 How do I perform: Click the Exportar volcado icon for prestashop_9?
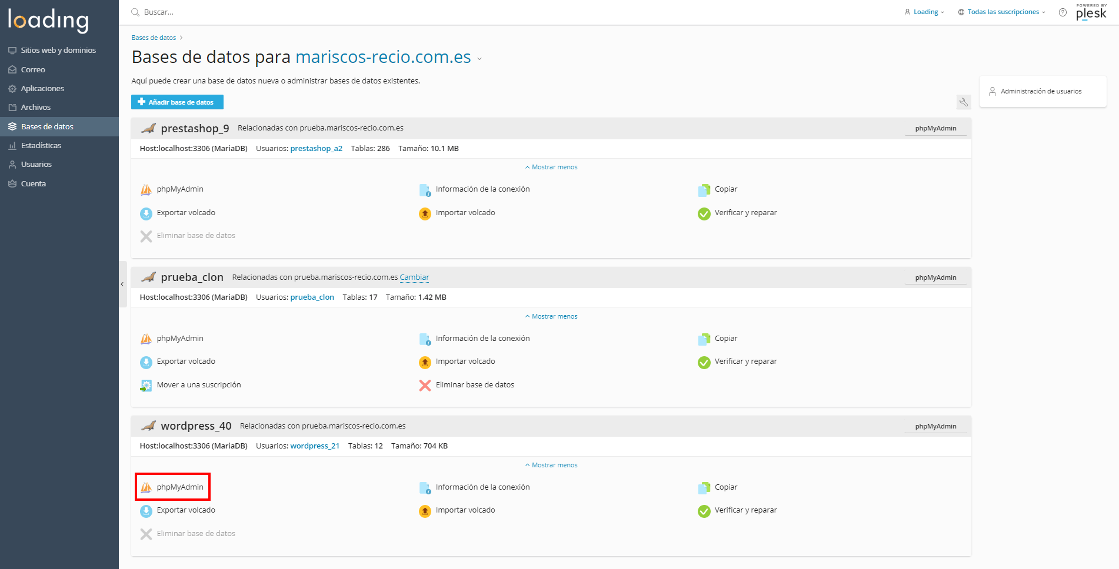click(146, 213)
